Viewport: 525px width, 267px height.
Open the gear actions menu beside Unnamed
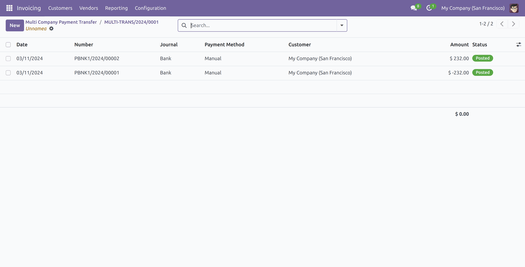[x=51, y=29]
